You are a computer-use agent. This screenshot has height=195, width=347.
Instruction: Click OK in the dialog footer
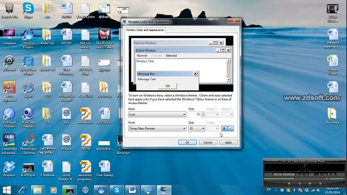187,142
